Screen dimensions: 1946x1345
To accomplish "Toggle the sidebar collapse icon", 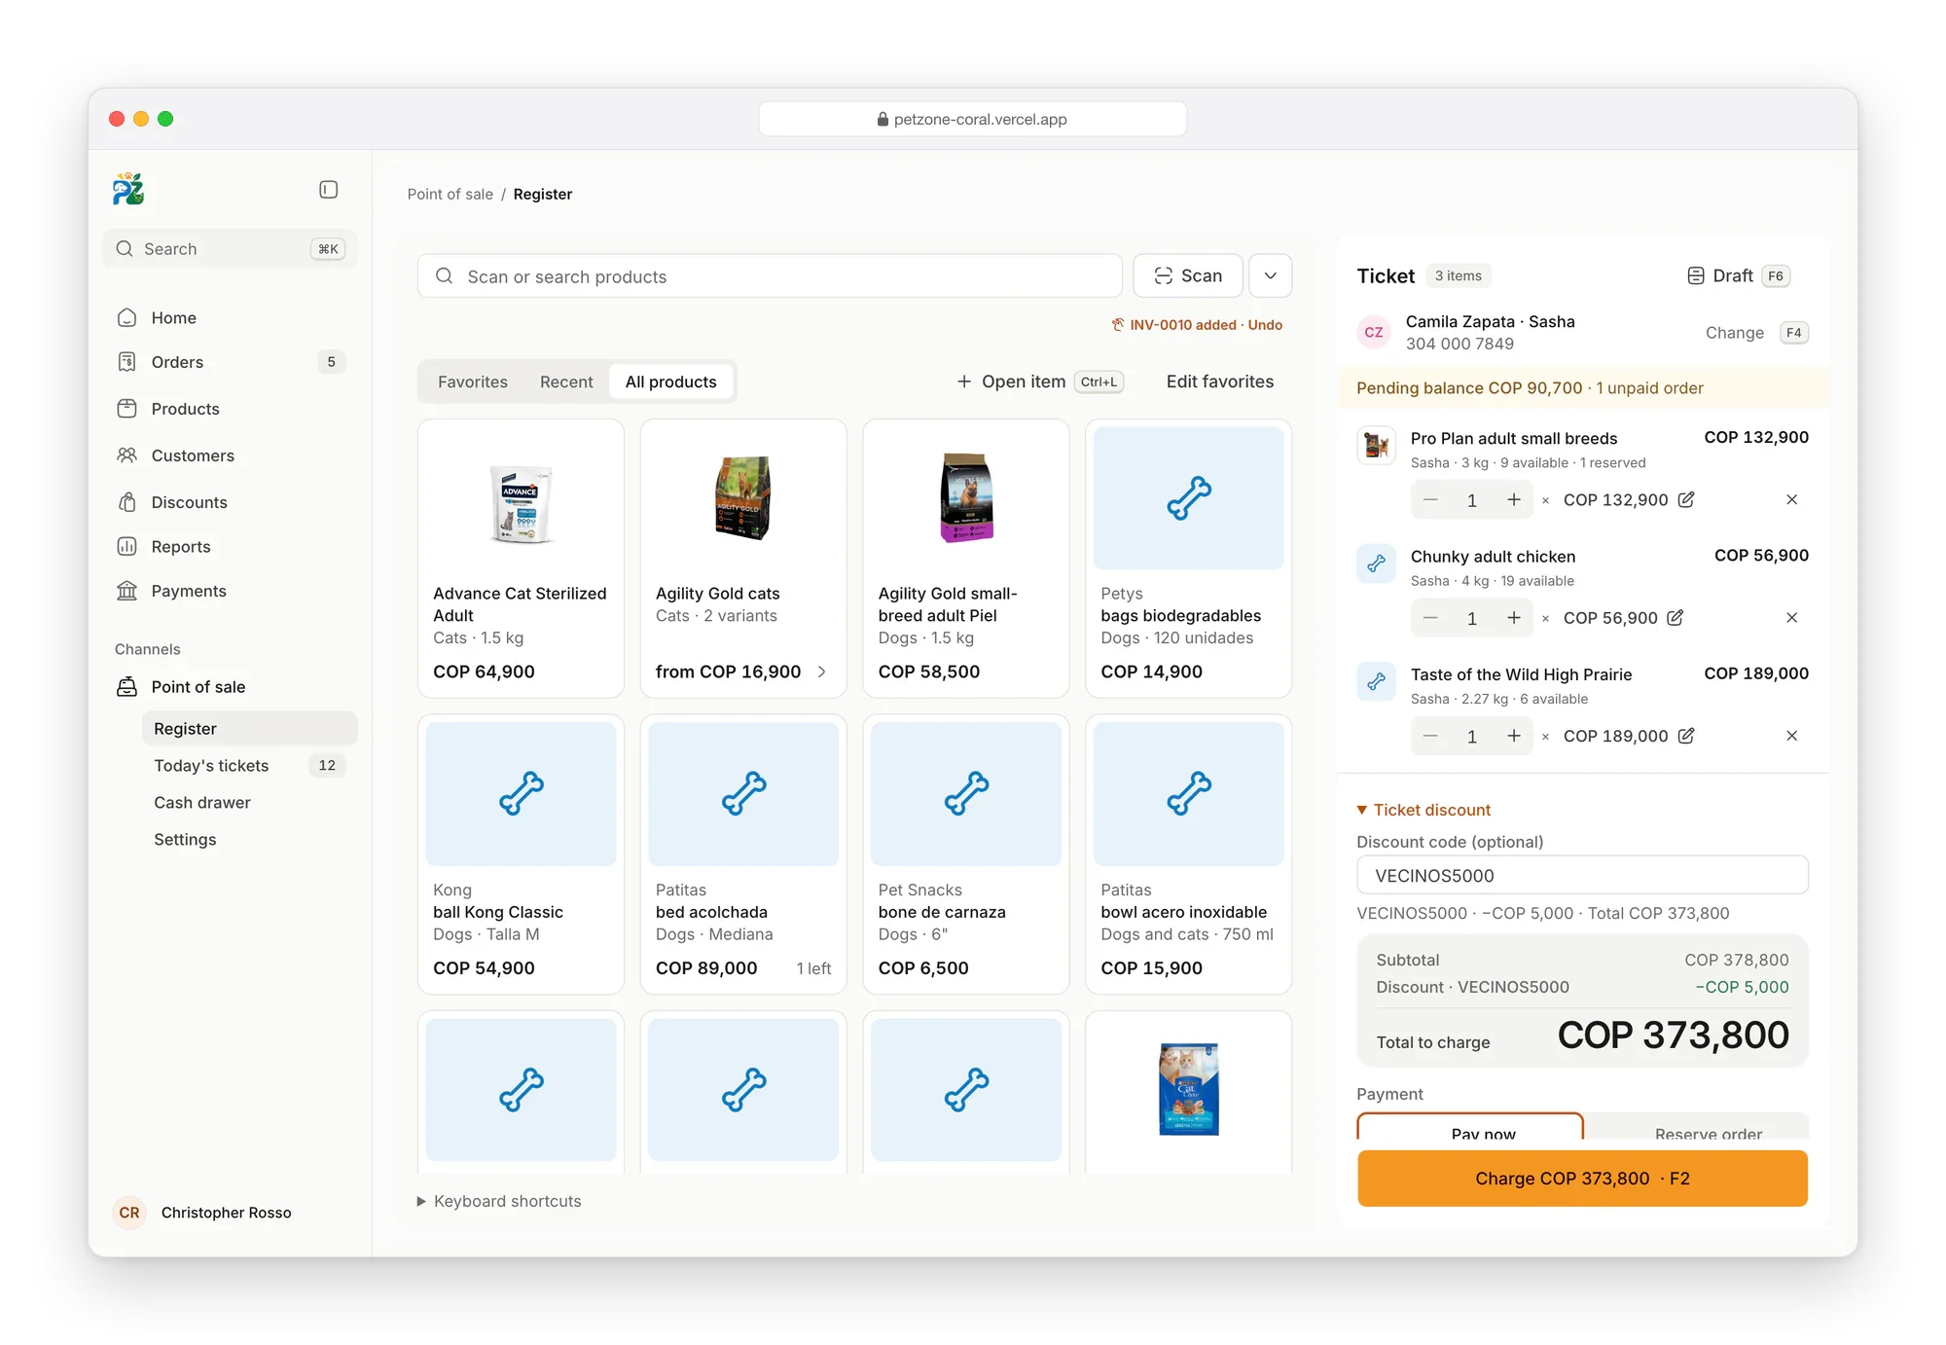I will pyautogui.click(x=328, y=190).
